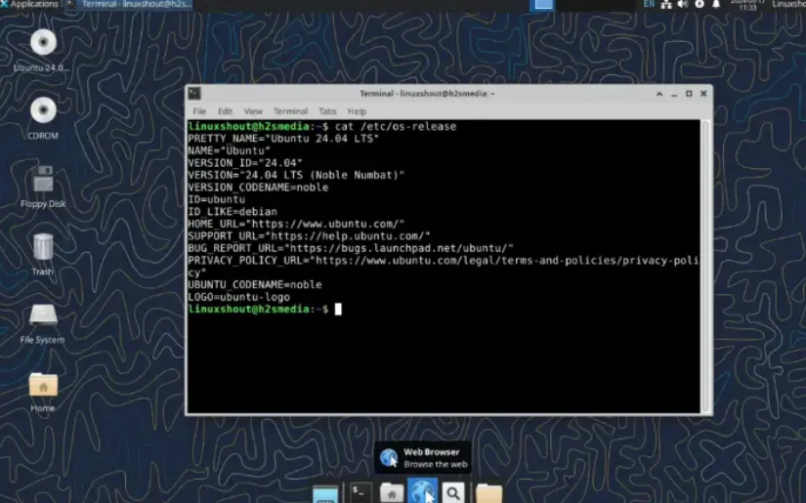This screenshot has height=503, width=806.
Task: Click the cat /etc/os-release command text
Action: click(396, 126)
